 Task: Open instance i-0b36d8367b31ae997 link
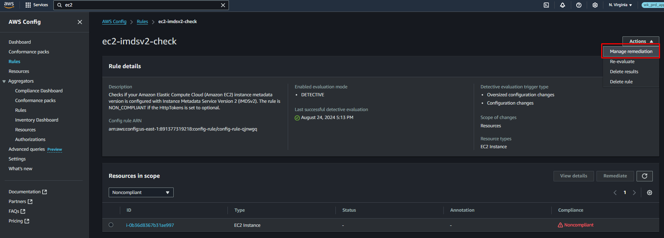(150, 225)
